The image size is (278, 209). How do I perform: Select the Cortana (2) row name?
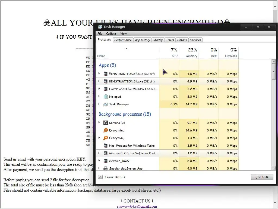tap(117, 123)
